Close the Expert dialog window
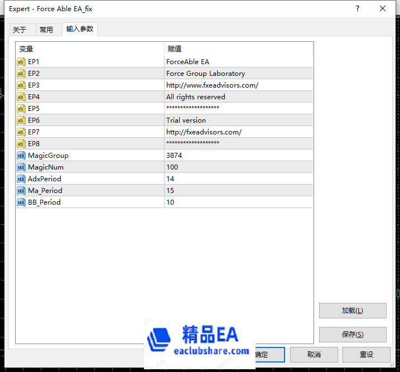Image resolution: width=400 pixels, height=372 pixels. [382, 9]
